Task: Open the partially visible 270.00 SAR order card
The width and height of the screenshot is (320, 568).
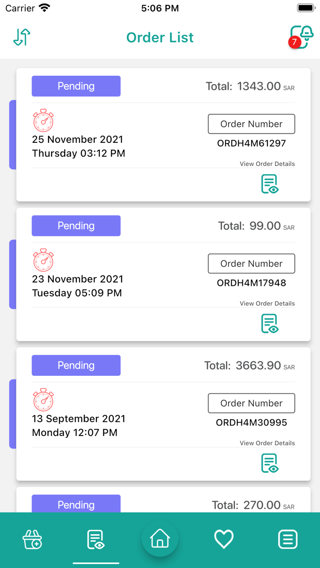Action: pyautogui.click(x=163, y=501)
